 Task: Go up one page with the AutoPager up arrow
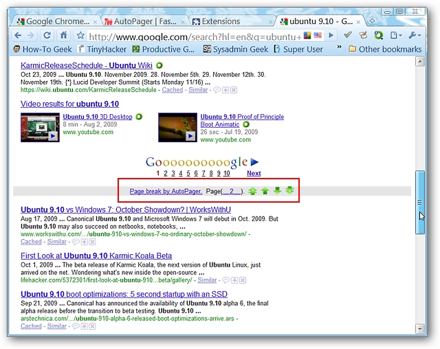pyautogui.click(x=265, y=191)
